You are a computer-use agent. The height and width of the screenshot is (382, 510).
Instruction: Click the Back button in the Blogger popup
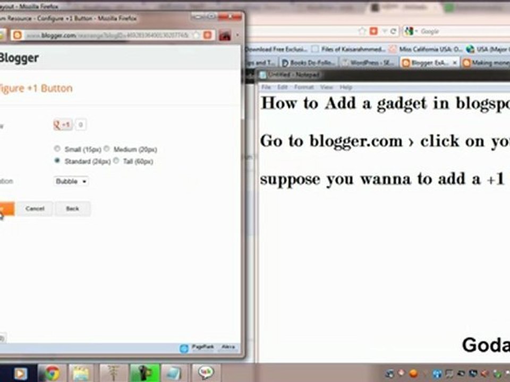click(73, 209)
